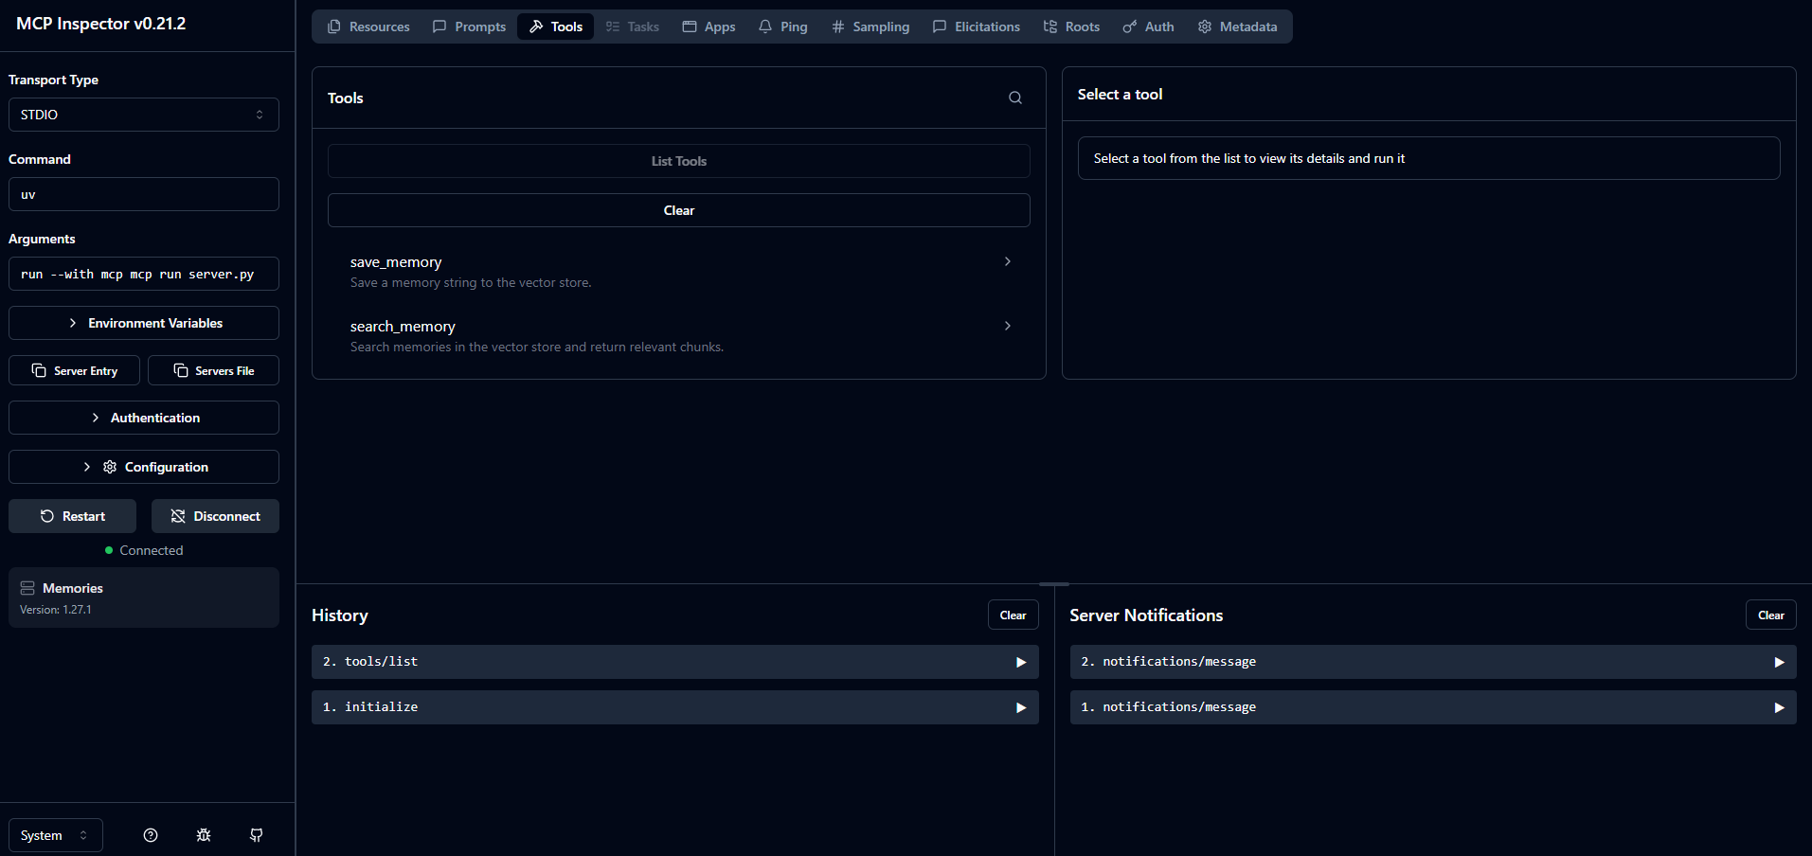
Task: Clear the tools list
Action: 679,210
